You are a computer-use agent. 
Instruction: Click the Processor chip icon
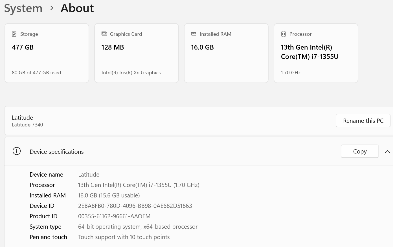tap(284, 34)
